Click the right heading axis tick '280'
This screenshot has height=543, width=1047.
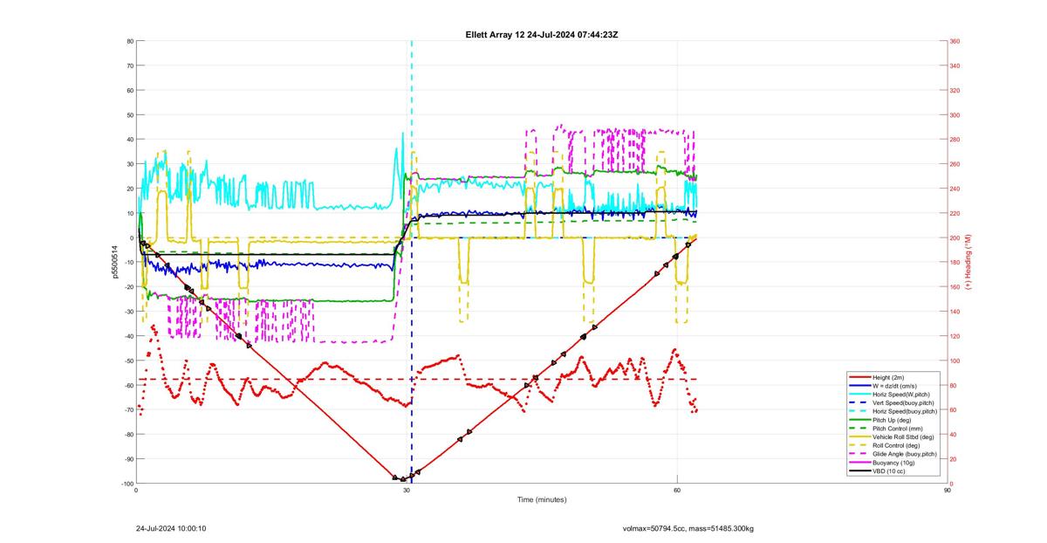point(955,140)
